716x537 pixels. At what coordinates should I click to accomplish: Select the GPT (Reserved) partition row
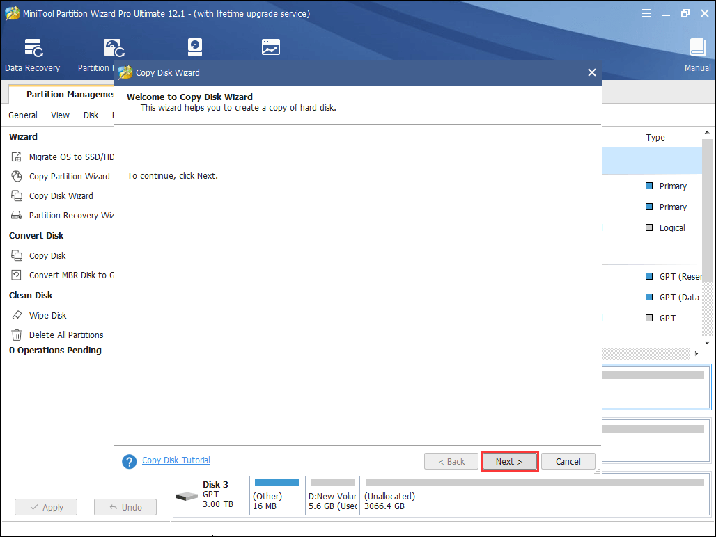tap(652, 277)
